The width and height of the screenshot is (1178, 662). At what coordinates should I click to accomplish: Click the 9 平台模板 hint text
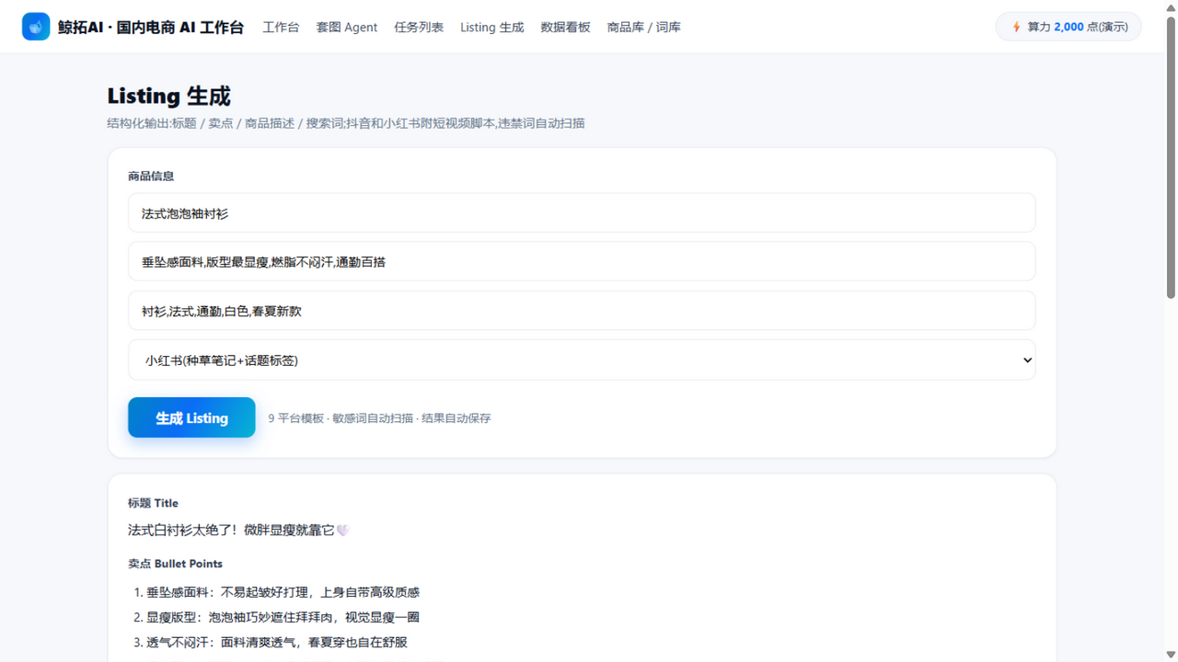[379, 418]
